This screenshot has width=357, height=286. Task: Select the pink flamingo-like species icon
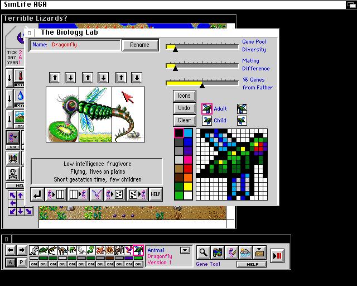point(129,250)
